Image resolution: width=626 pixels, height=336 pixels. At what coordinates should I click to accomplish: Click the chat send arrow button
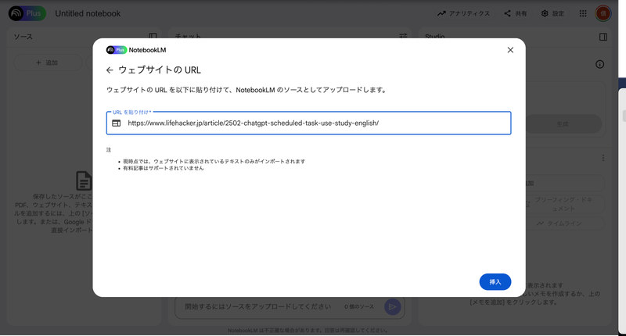point(393,306)
